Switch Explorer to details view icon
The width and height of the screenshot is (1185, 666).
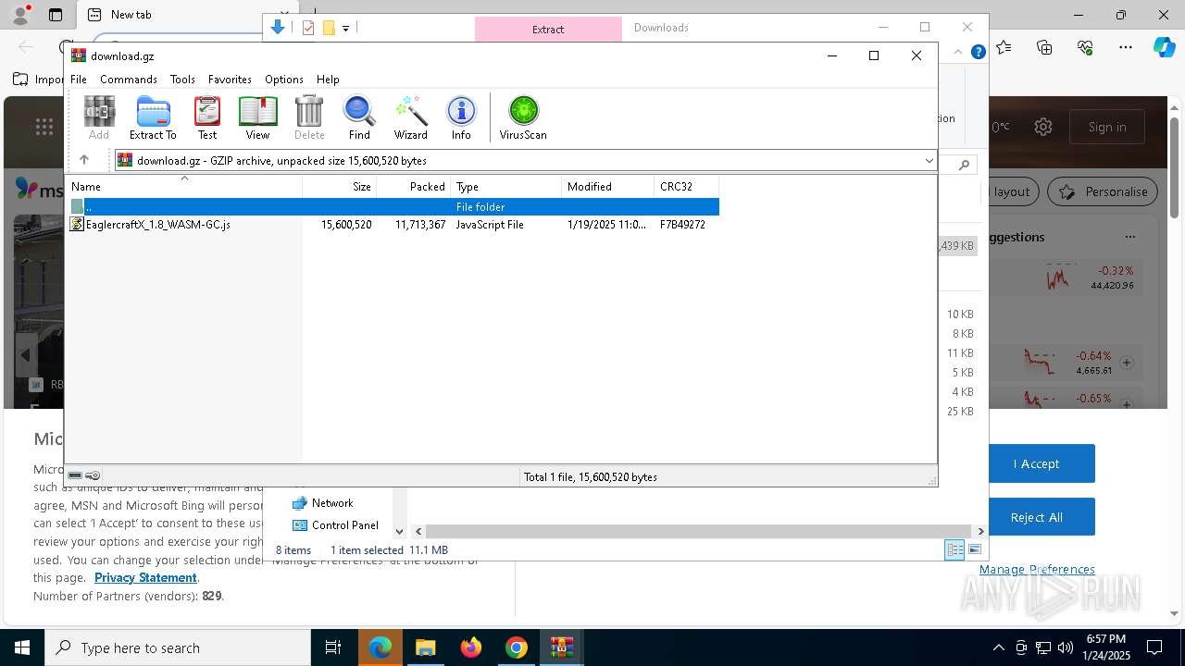pos(954,549)
